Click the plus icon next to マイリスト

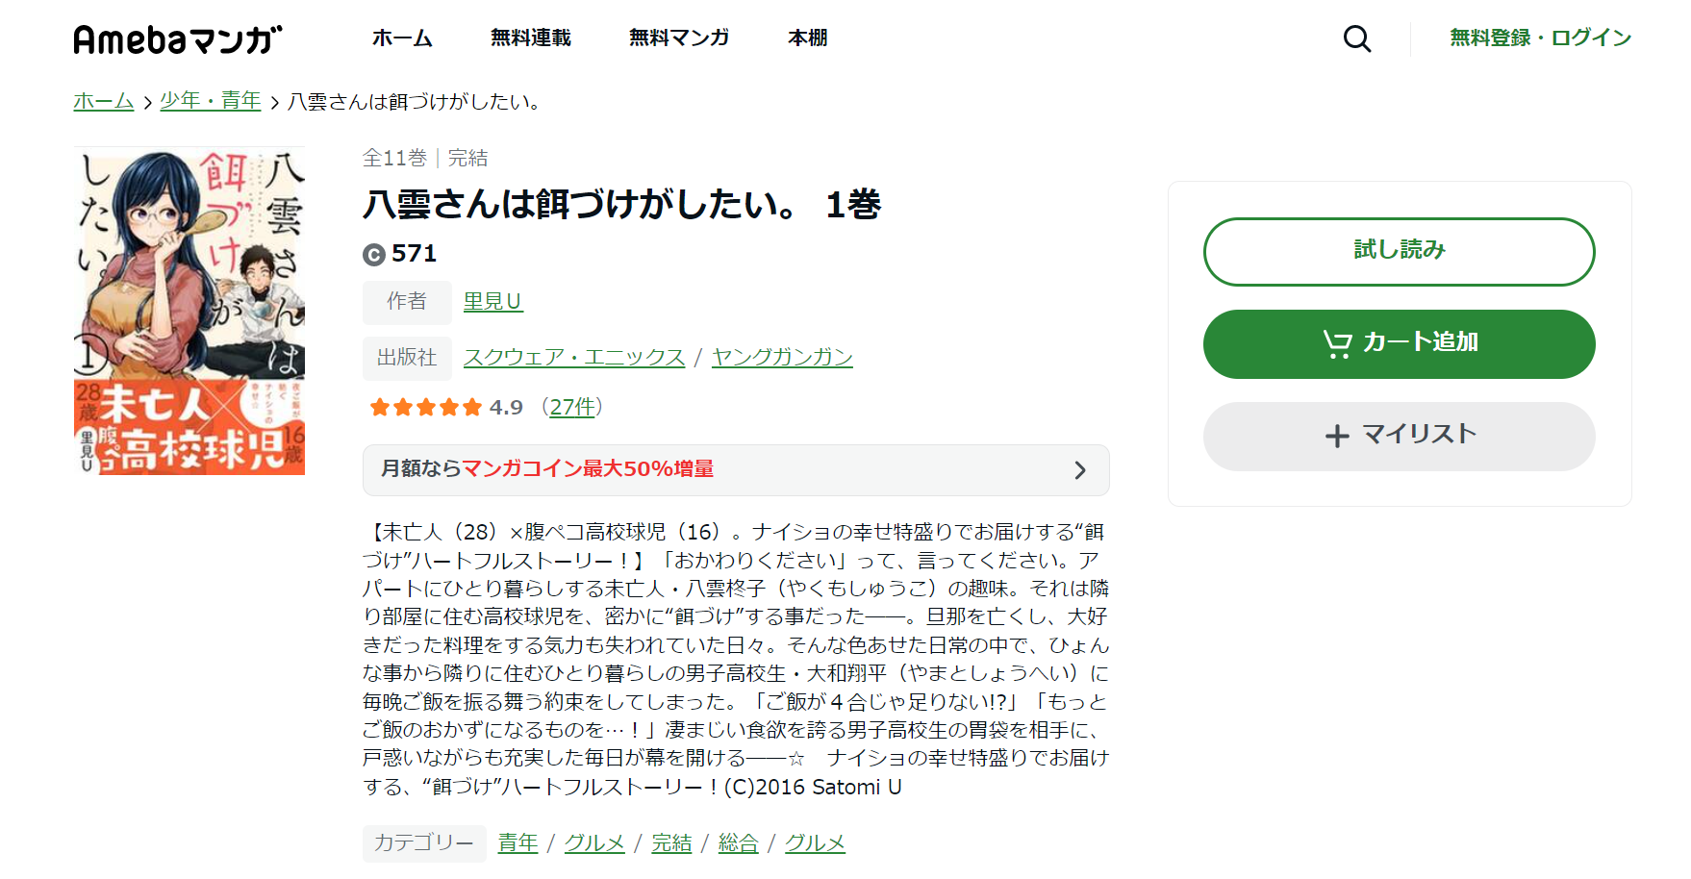pyautogui.click(x=1337, y=436)
